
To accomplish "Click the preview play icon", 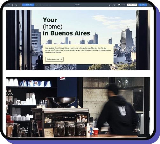I will [115, 5].
